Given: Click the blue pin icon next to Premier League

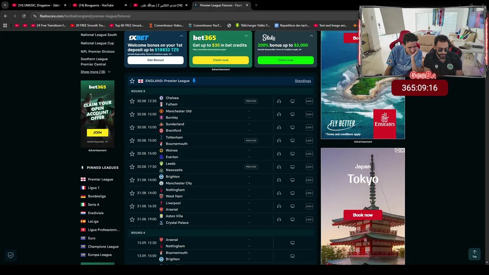Looking at the screenshot, I should tap(194, 81).
